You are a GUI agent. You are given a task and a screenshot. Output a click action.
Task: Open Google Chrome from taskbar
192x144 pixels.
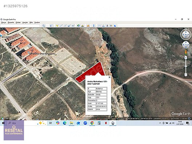92,123
